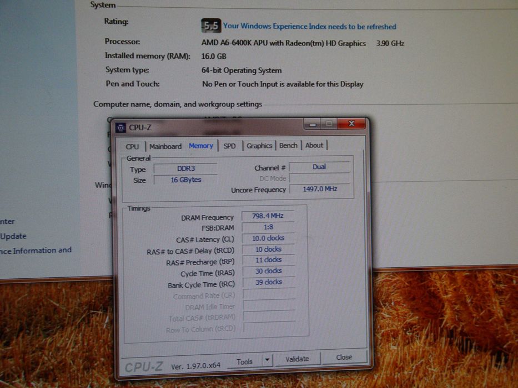Image resolution: width=518 pixels, height=388 pixels.
Task: Open the About tab
Action: click(x=314, y=145)
